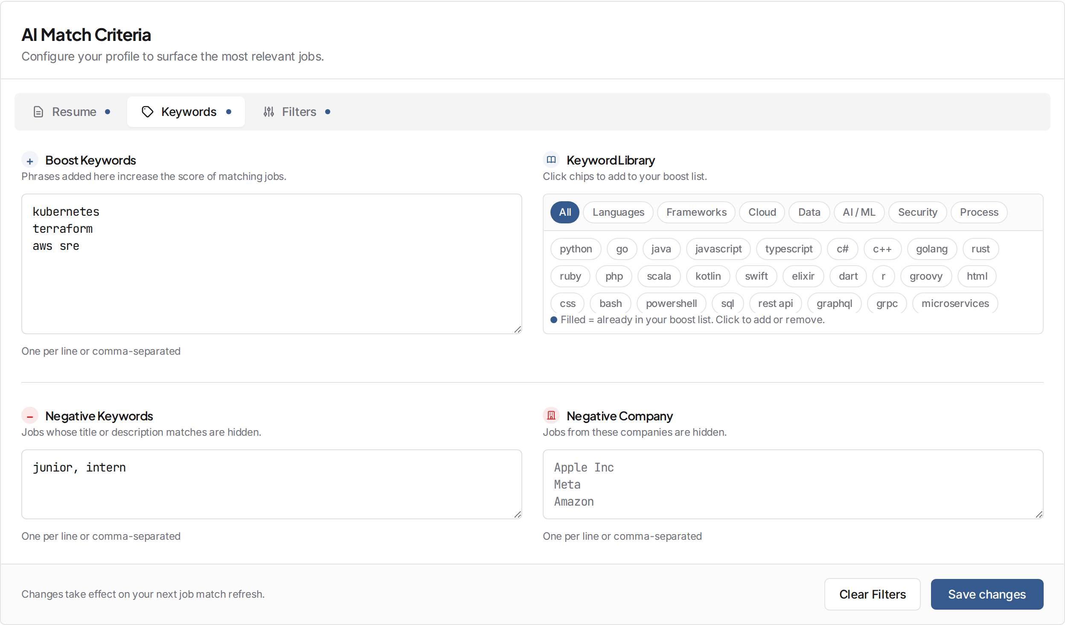Focus the Boost Keywords text area
The height and width of the screenshot is (625, 1065).
tap(272, 264)
